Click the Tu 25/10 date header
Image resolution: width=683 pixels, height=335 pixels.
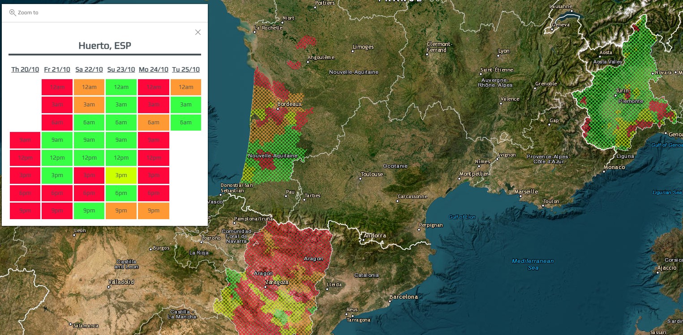[x=185, y=69]
